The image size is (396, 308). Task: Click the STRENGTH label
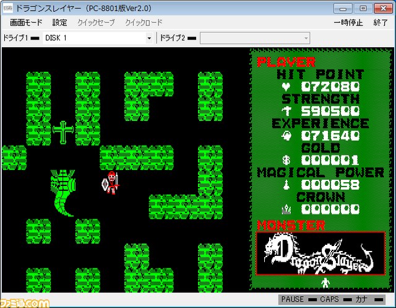[x=321, y=99]
